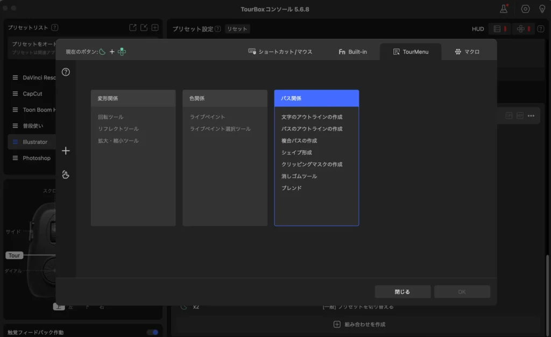551x337 pixels.
Task: Click the plus icon to add a new TourMenu
Action: (66, 151)
